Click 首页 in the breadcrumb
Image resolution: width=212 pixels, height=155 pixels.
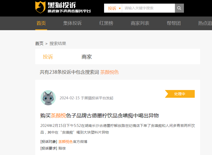(39, 43)
